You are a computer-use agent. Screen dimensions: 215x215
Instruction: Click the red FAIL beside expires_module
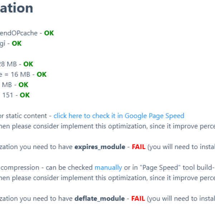pos(138,147)
